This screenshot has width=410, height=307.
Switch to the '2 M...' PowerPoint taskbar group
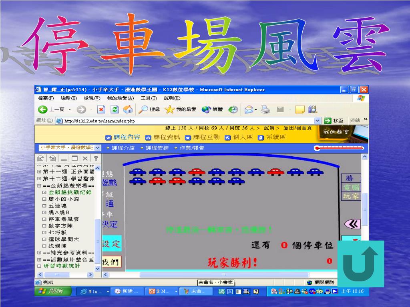click(163, 291)
